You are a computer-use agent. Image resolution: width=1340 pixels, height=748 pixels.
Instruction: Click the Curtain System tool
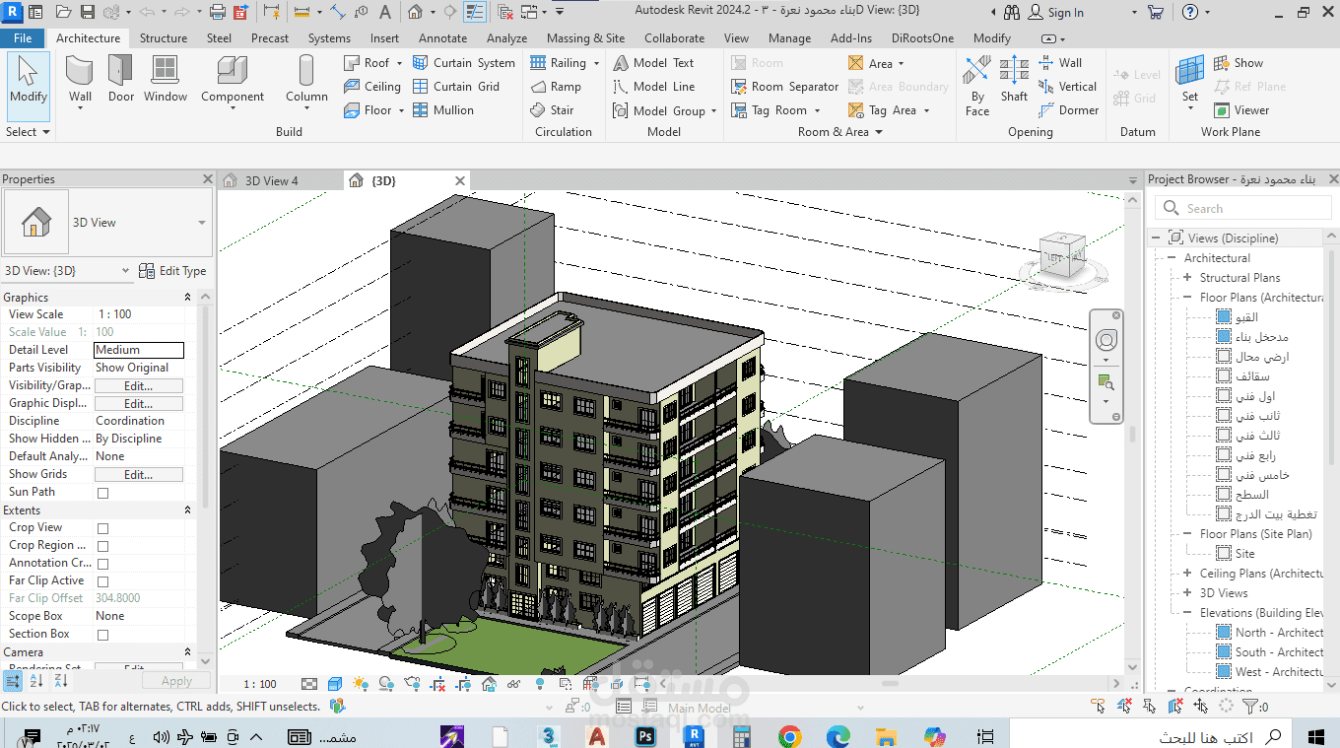click(x=463, y=63)
